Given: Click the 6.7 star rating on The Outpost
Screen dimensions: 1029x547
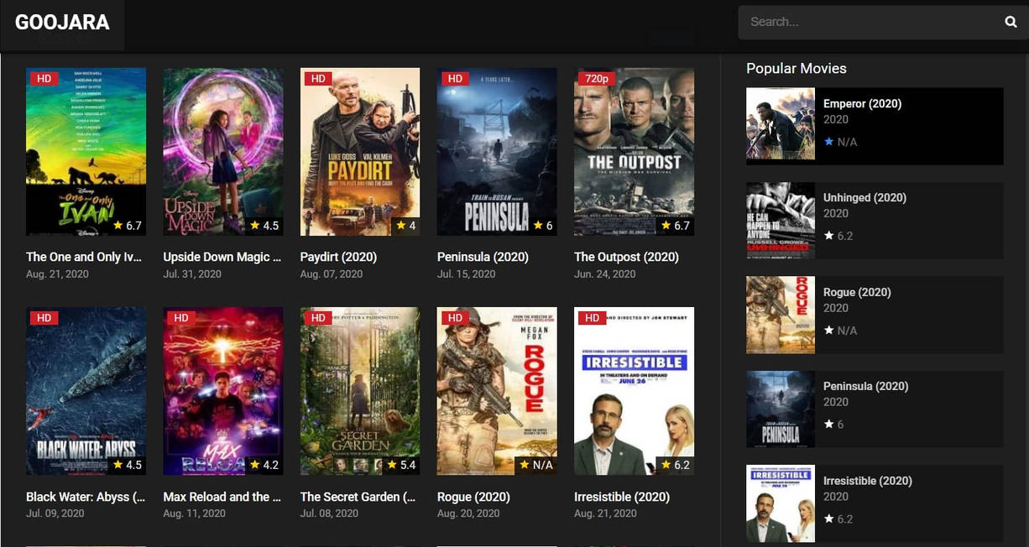Looking at the screenshot, I should click(676, 226).
